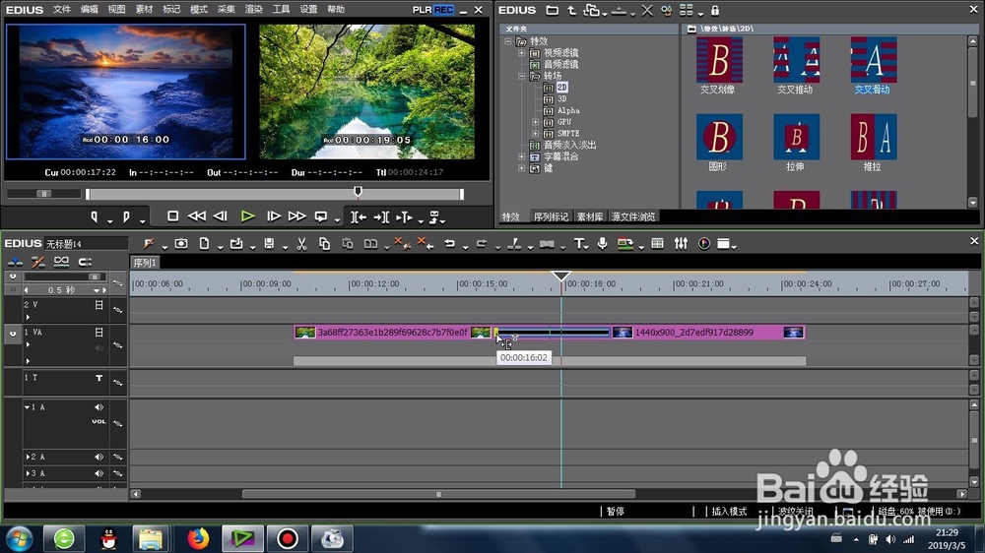985x553 pixels.
Task: Click the Ripple delete icon
Action: tap(426, 244)
